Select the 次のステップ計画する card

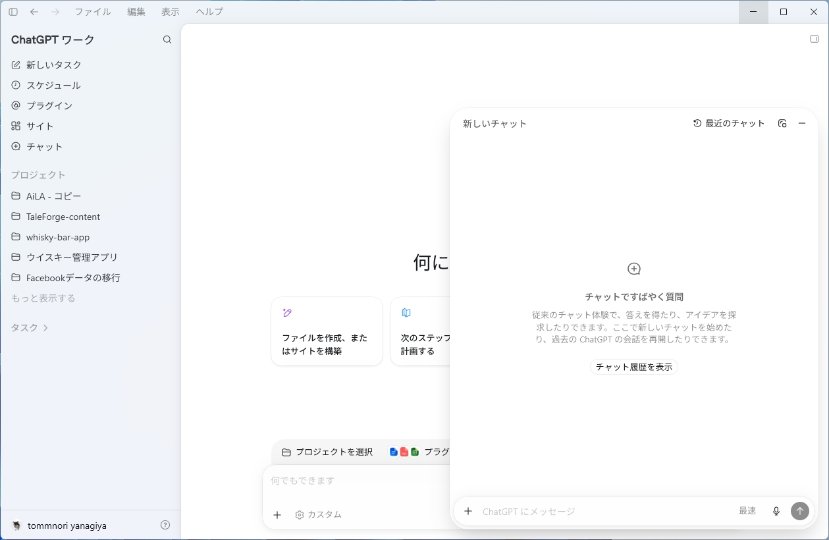[x=420, y=331]
